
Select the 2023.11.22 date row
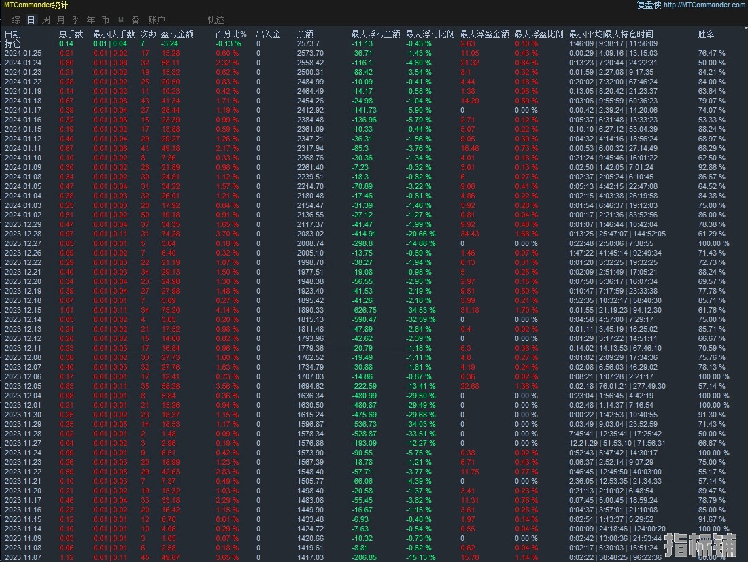[374, 472]
